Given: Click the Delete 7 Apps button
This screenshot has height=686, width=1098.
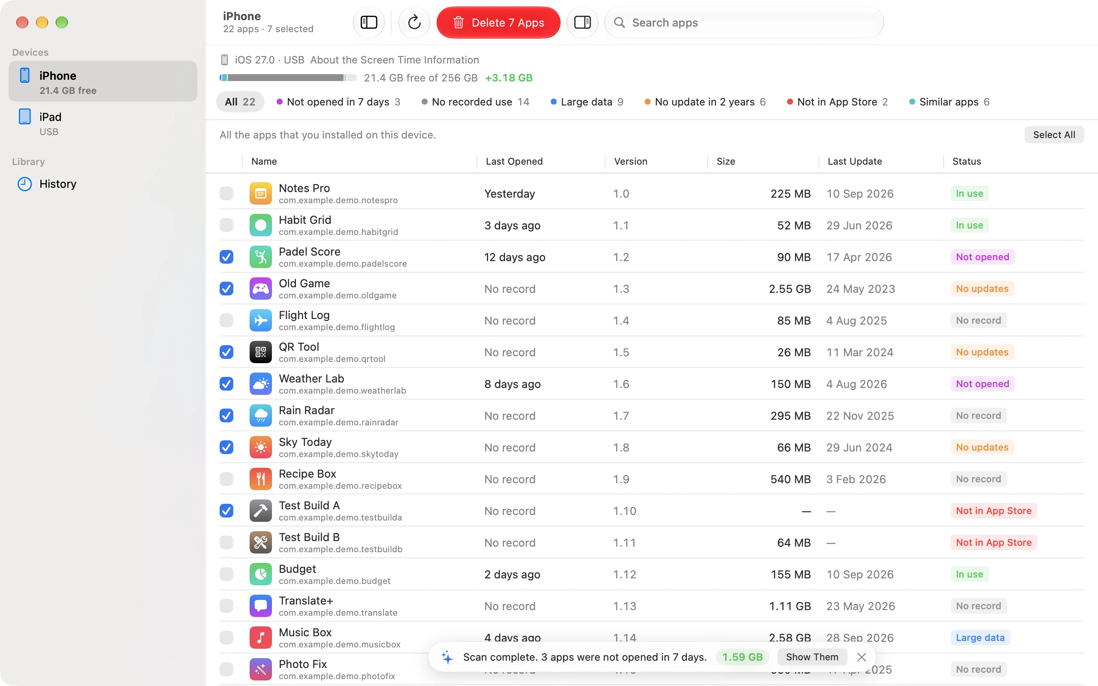Looking at the screenshot, I should (x=498, y=23).
